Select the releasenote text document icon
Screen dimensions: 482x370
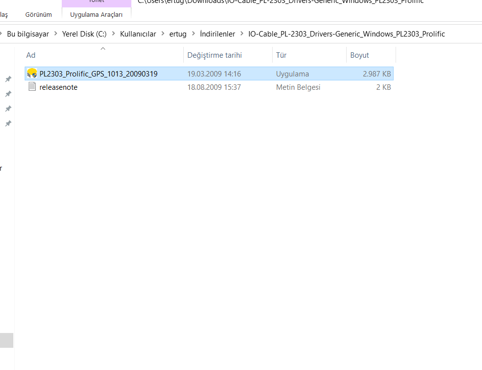pos(32,87)
